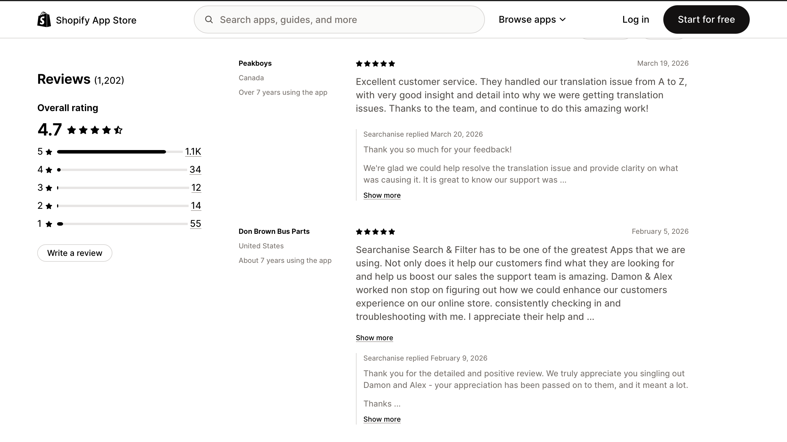Viewport: 787px width, 442px height.
Task: Expand the Don Brown Bus Parts review text
Action: tap(374, 338)
